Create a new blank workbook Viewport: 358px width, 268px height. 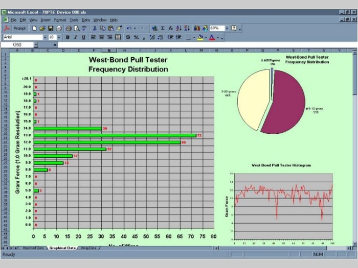coord(34,28)
